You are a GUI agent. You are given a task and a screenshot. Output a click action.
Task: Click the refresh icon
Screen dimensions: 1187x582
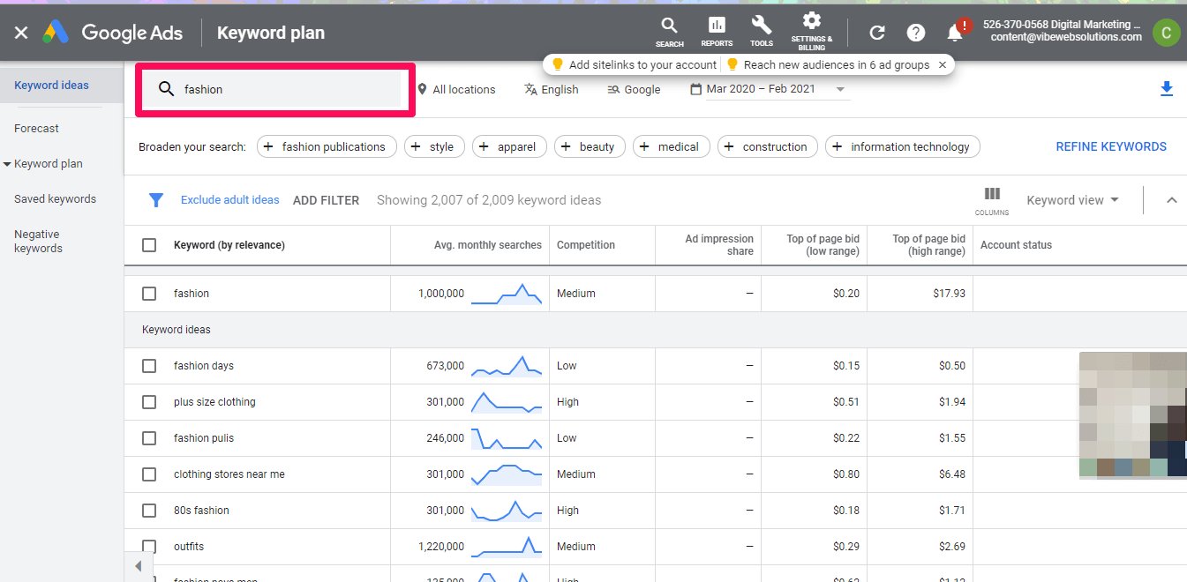pyautogui.click(x=877, y=33)
